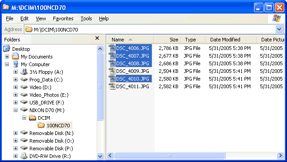This screenshot has width=287, height=162.
Task: Click the Removable Disk (N:) drive icon
Action: pyautogui.click(x=24, y=133)
